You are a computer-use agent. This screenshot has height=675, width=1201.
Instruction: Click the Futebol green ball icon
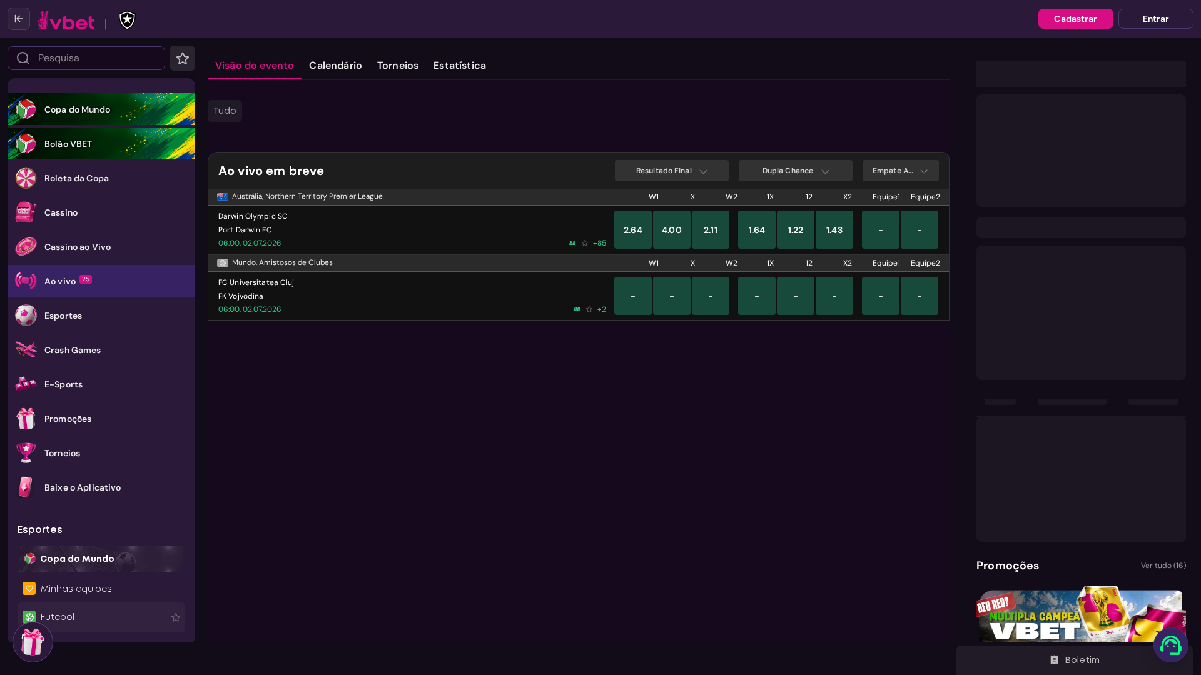point(29,617)
